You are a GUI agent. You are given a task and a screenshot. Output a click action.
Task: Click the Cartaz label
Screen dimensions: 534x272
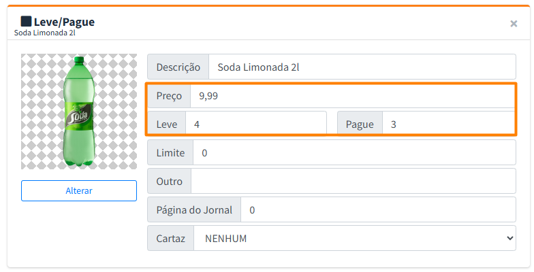[x=171, y=239]
